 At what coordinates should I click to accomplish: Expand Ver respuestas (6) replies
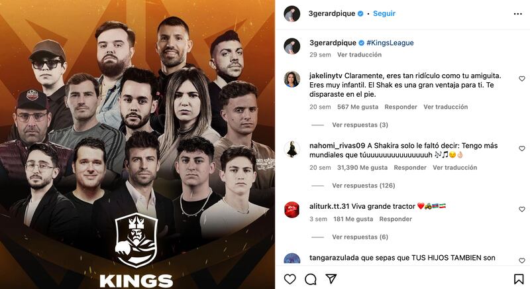click(360, 237)
